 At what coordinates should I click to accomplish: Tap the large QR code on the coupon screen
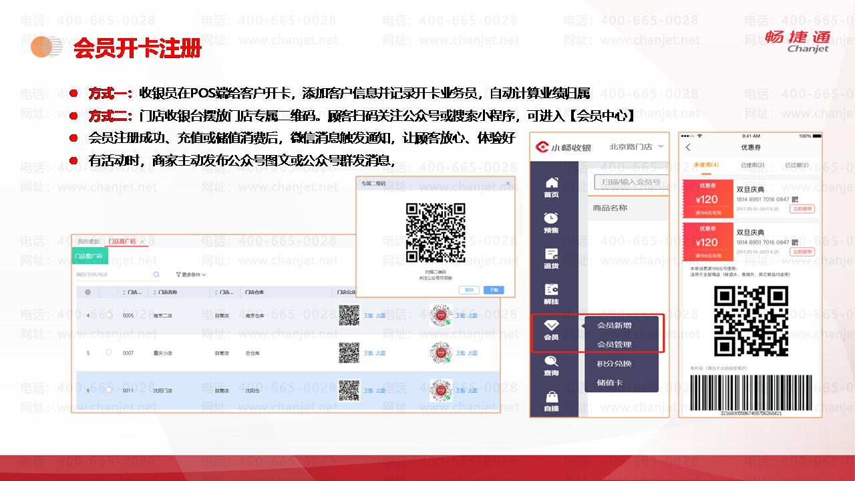751,321
